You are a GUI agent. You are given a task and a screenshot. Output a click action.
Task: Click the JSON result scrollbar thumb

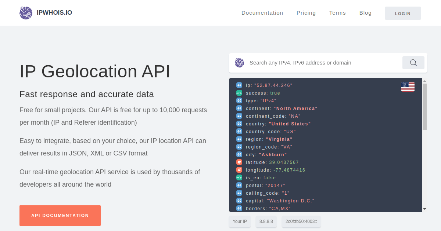click(424, 106)
